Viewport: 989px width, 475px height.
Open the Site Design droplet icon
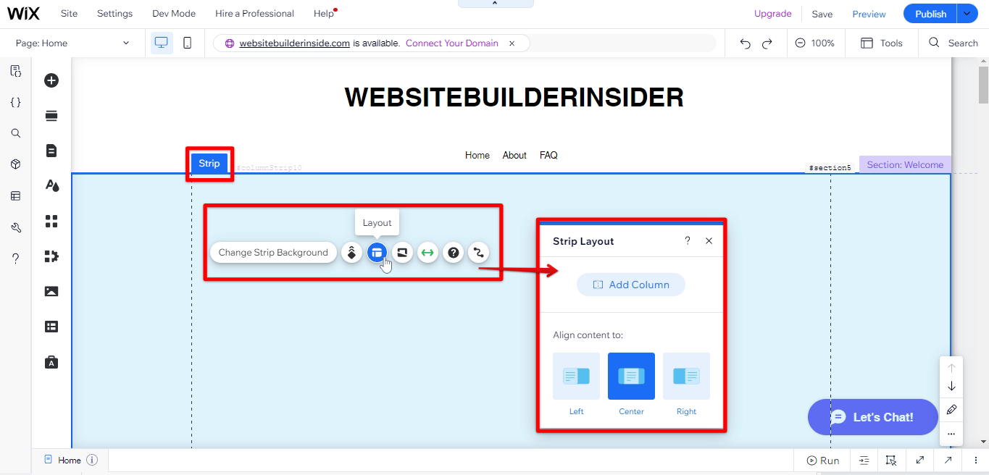coord(51,185)
